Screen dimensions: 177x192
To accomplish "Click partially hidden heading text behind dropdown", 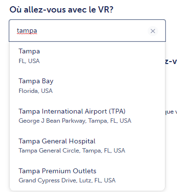I will (171, 62).
